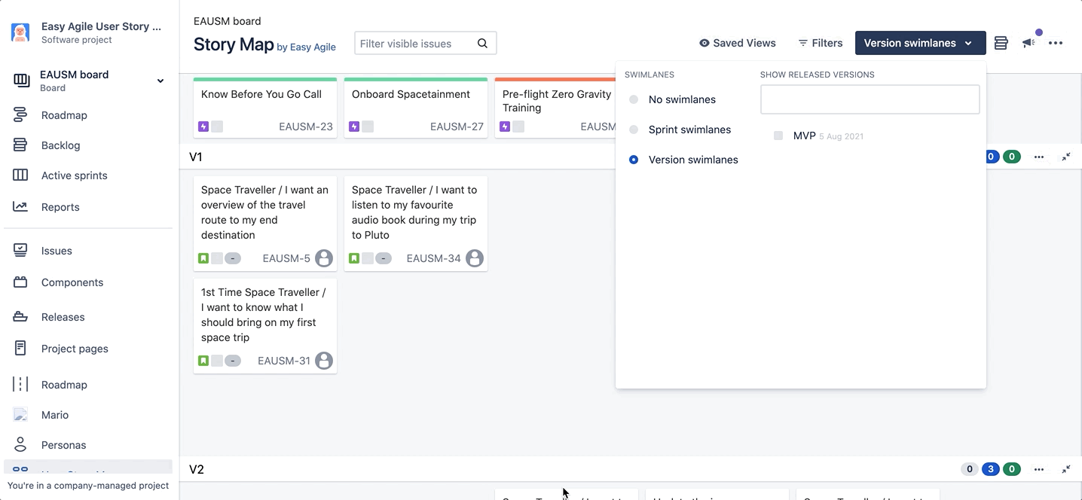Click the Reports chart icon in sidebar
1082x500 pixels.
(20, 207)
